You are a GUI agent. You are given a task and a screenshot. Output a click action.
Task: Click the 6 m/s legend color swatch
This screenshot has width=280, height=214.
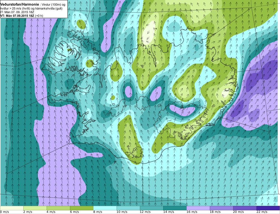click(82, 208)
